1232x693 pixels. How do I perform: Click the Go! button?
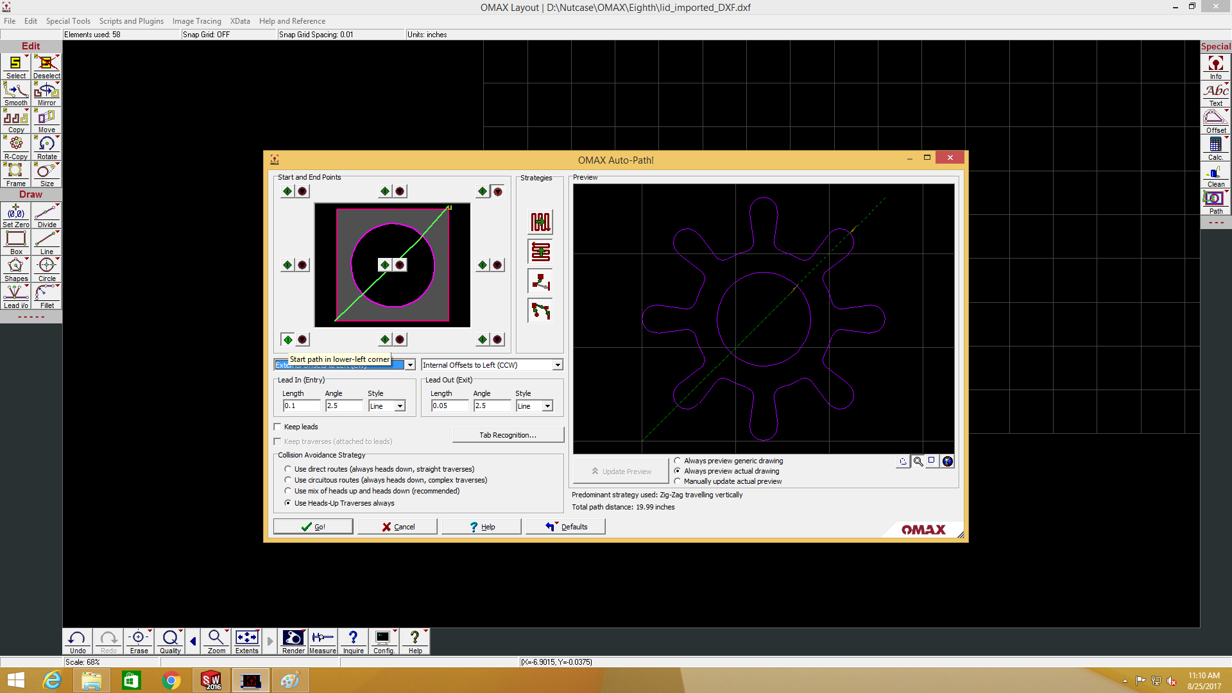pyautogui.click(x=313, y=527)
